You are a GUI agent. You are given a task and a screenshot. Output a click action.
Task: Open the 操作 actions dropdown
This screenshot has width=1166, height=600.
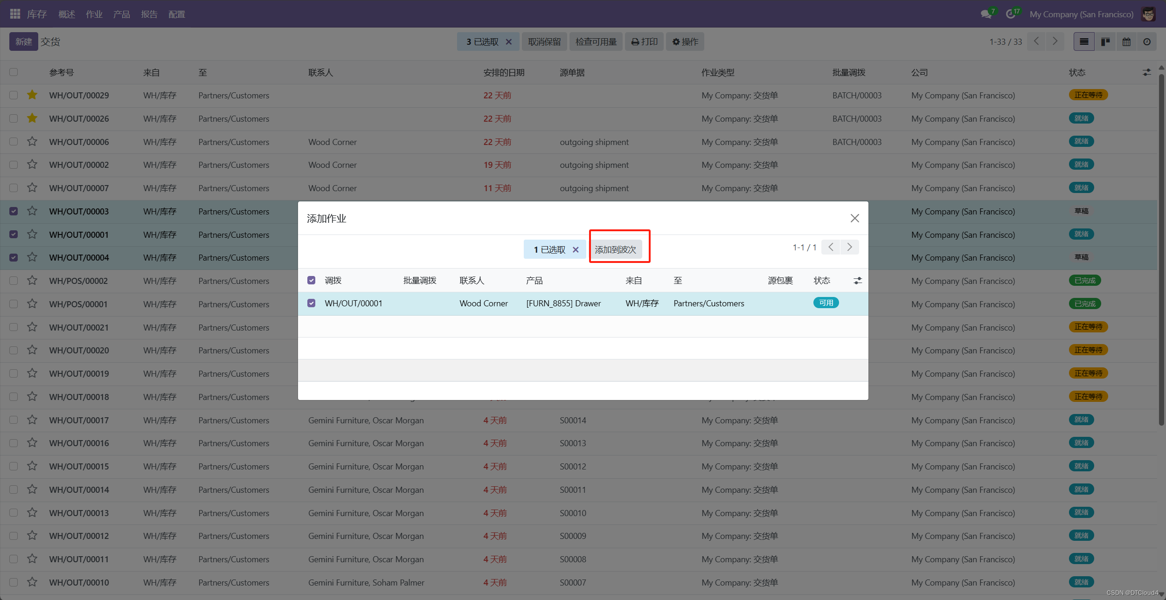685,42
